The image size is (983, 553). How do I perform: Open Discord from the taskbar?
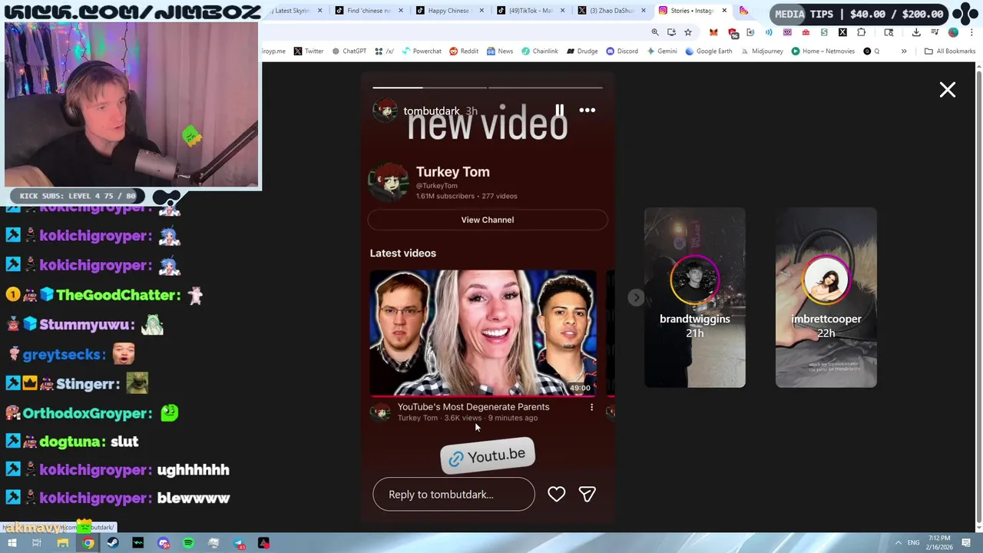(164, 543)
